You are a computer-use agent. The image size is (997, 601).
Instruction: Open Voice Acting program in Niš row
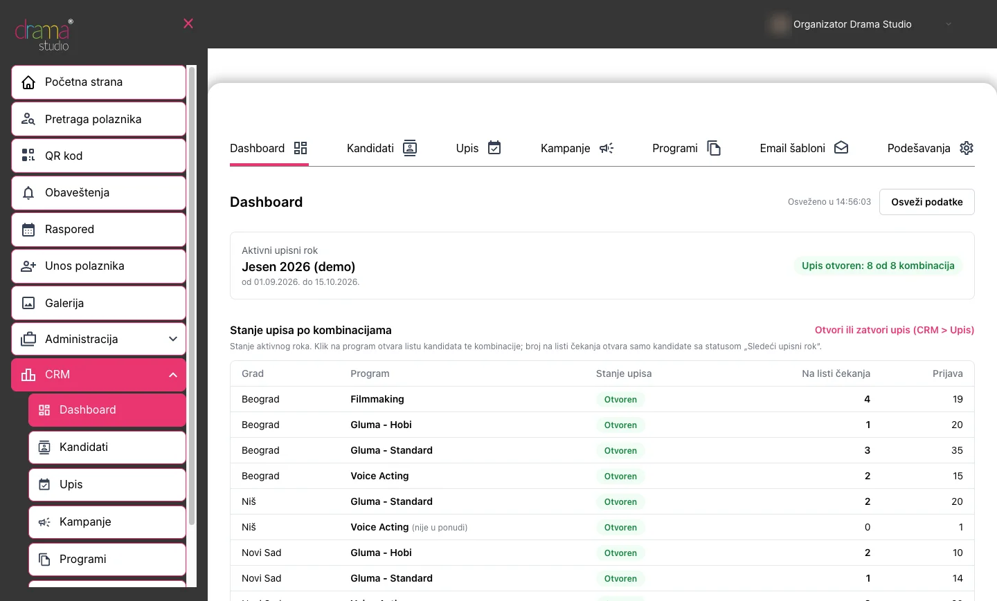(x=379, y=527)
